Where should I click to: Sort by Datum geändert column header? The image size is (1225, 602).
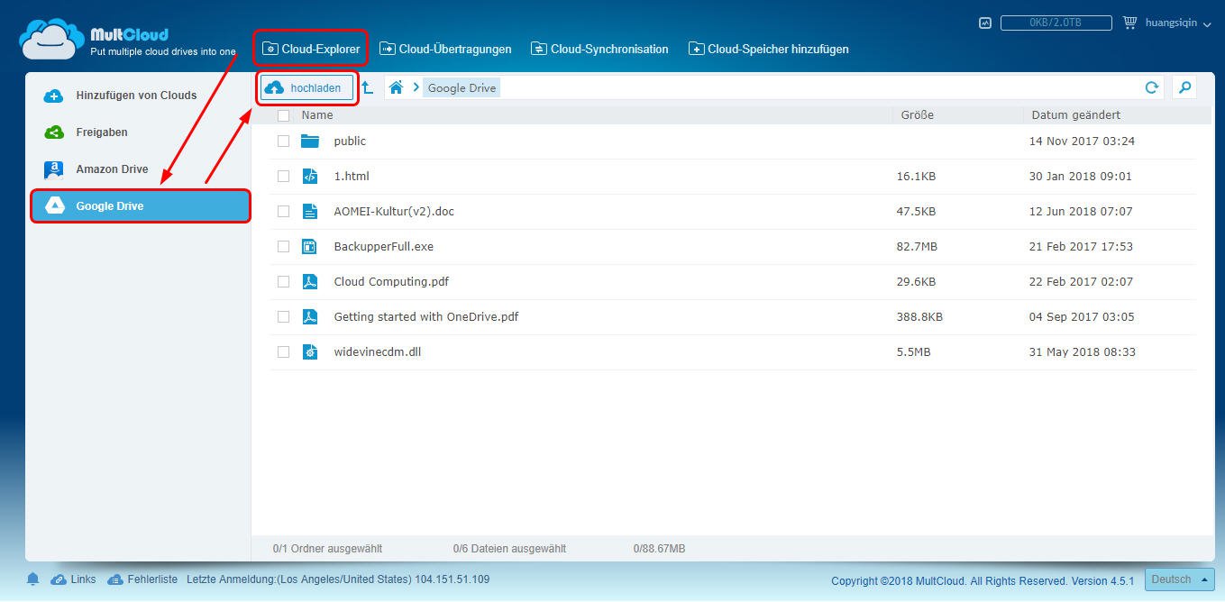click(1076, 115)
